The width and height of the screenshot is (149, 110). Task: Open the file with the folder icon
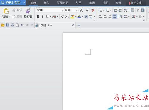(x=3, y=25)
